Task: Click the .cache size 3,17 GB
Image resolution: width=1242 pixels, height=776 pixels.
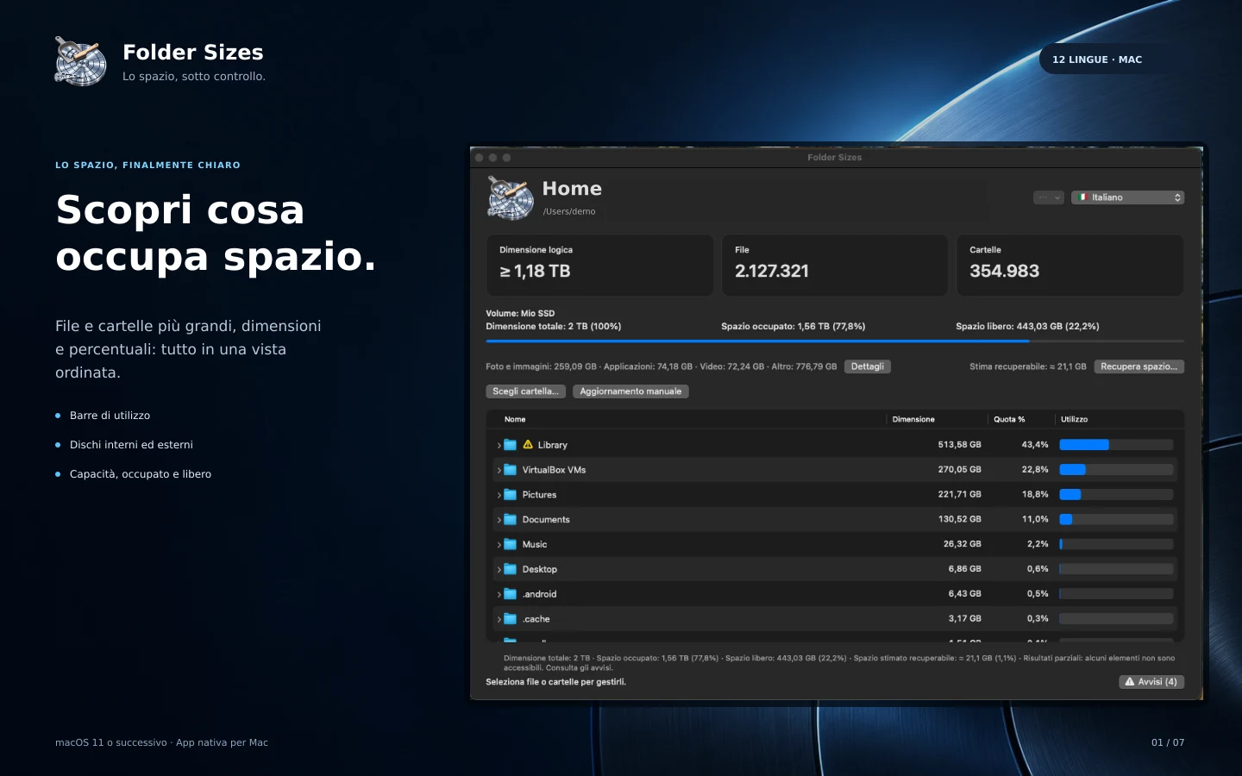Action: [x=964, y=619]
